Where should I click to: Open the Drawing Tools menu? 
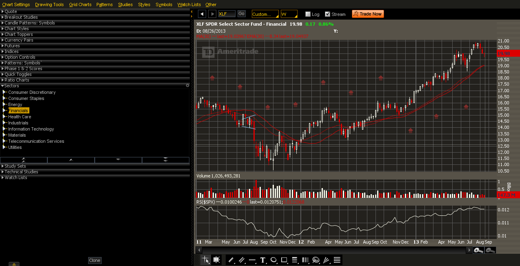(x=49, y=4)
